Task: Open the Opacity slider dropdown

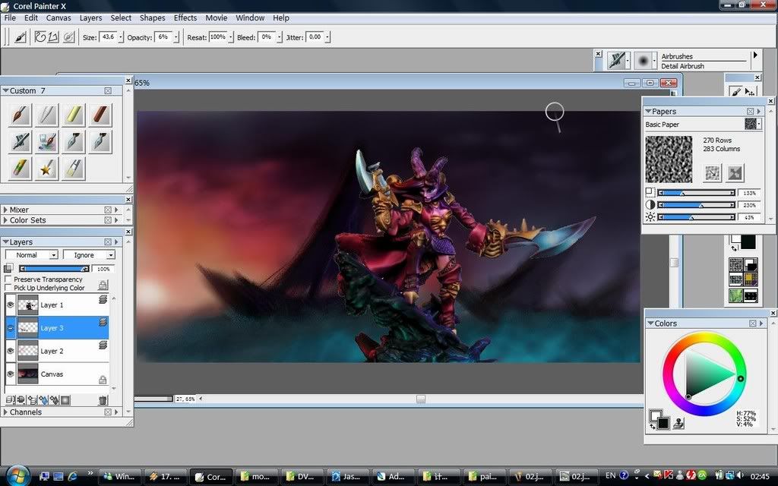Action: pos(176,37)
